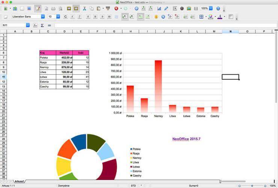Click the NeoOffice 2015.7 link text
Image resolution: width=278 pixels, height=188 pixels.
[x=186, y=139]
